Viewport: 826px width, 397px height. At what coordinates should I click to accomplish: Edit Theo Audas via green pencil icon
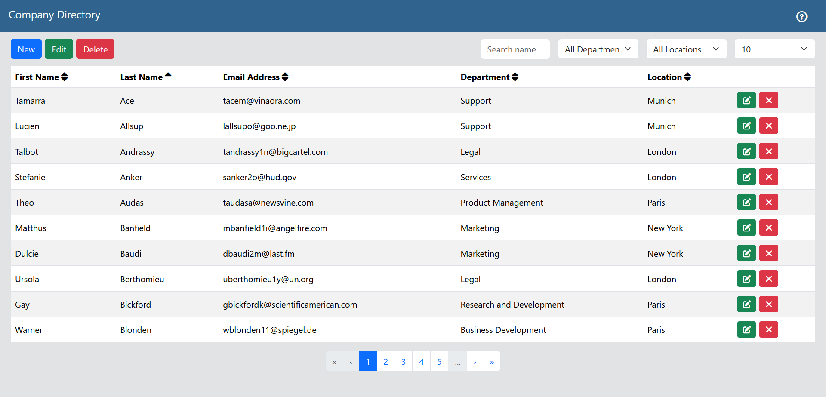[746, 202]
